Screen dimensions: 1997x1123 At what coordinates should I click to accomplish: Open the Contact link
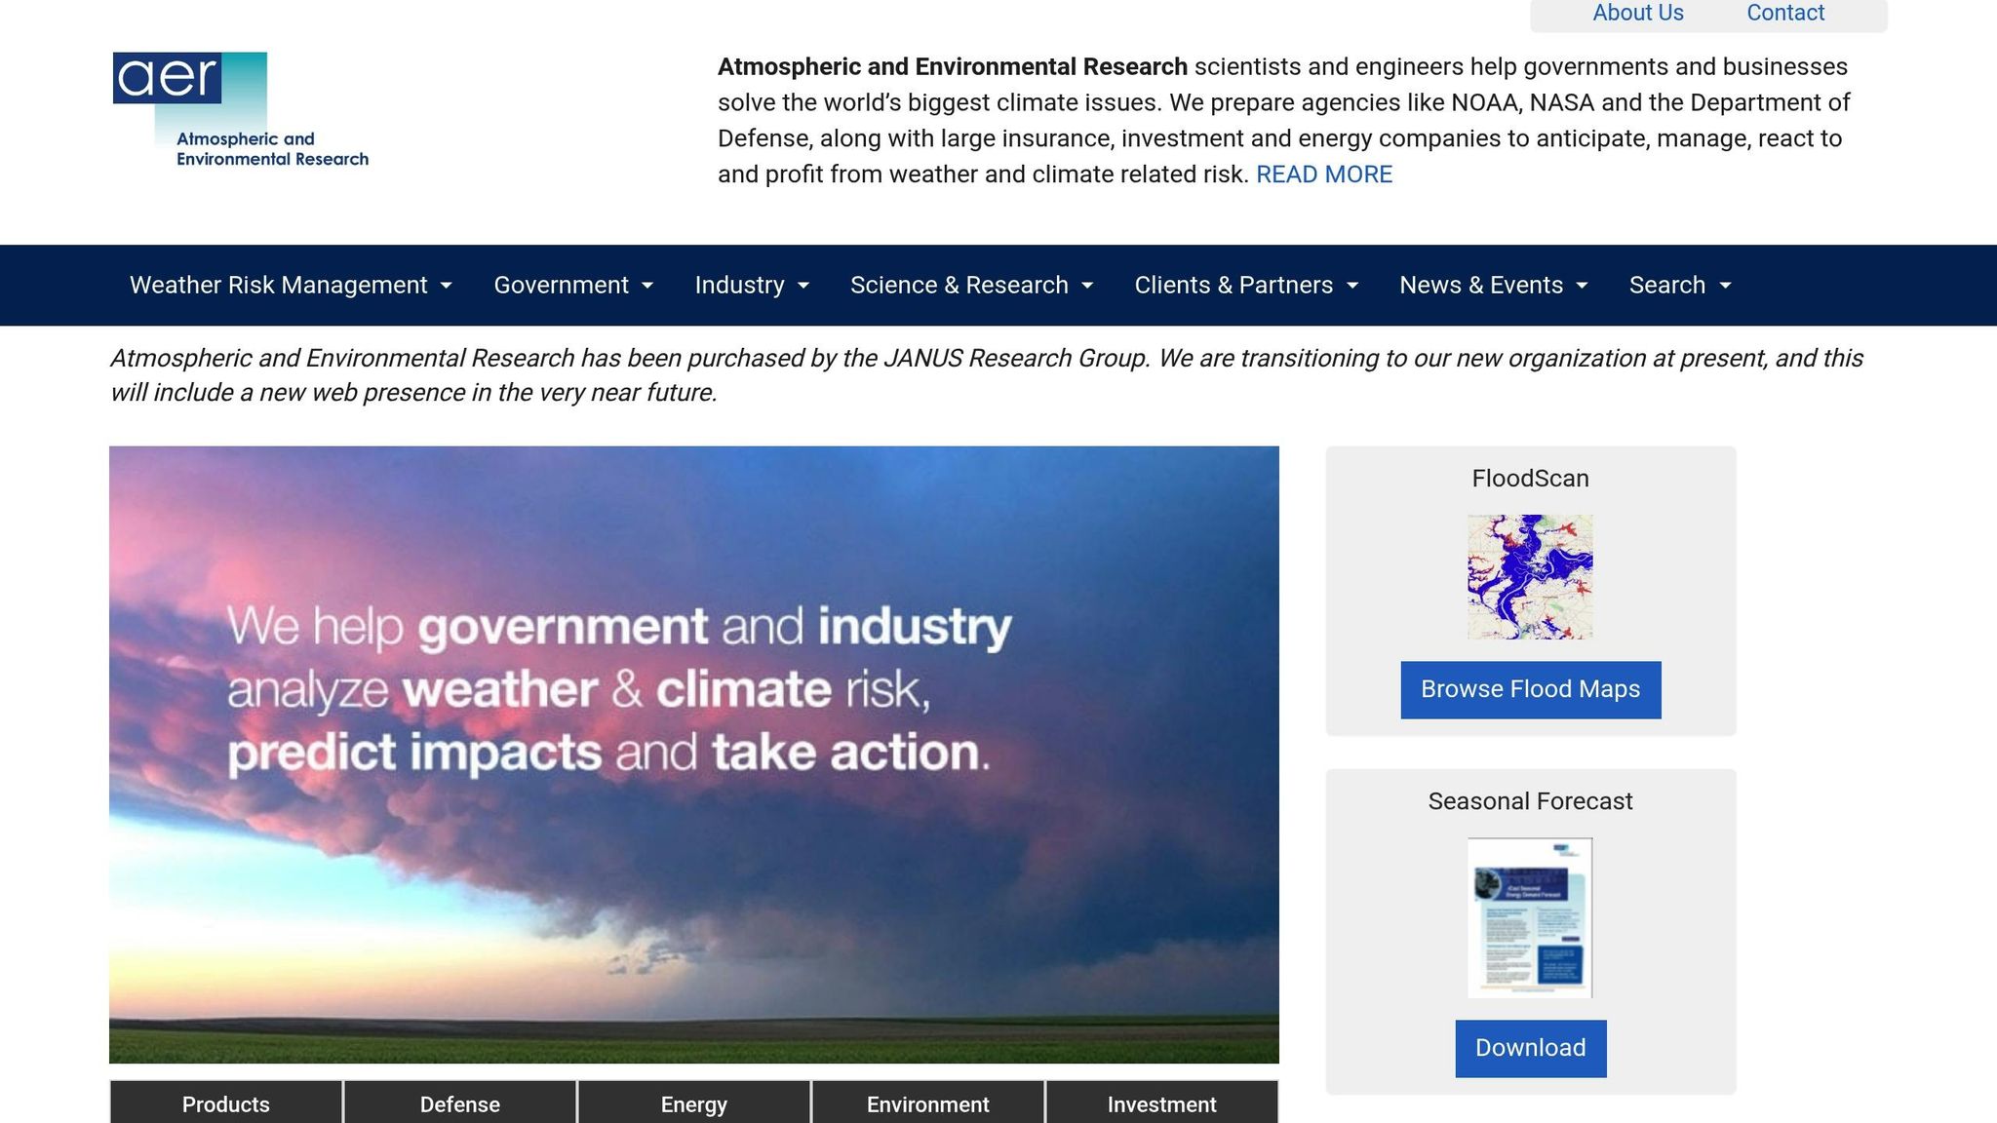tap(1785, 13)
